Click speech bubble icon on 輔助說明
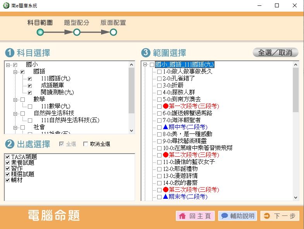The width and height of the screenshot is (304, 229). [x=225, y=216]
